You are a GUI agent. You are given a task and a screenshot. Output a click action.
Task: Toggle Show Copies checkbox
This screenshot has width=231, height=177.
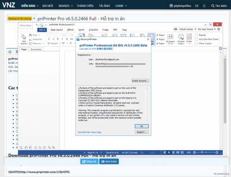tap(196, 43)
